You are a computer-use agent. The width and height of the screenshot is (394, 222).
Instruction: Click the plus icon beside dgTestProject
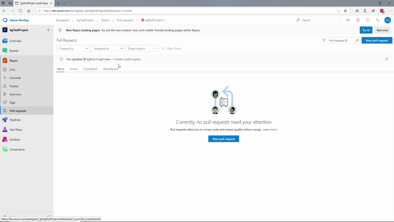[48, 30]
